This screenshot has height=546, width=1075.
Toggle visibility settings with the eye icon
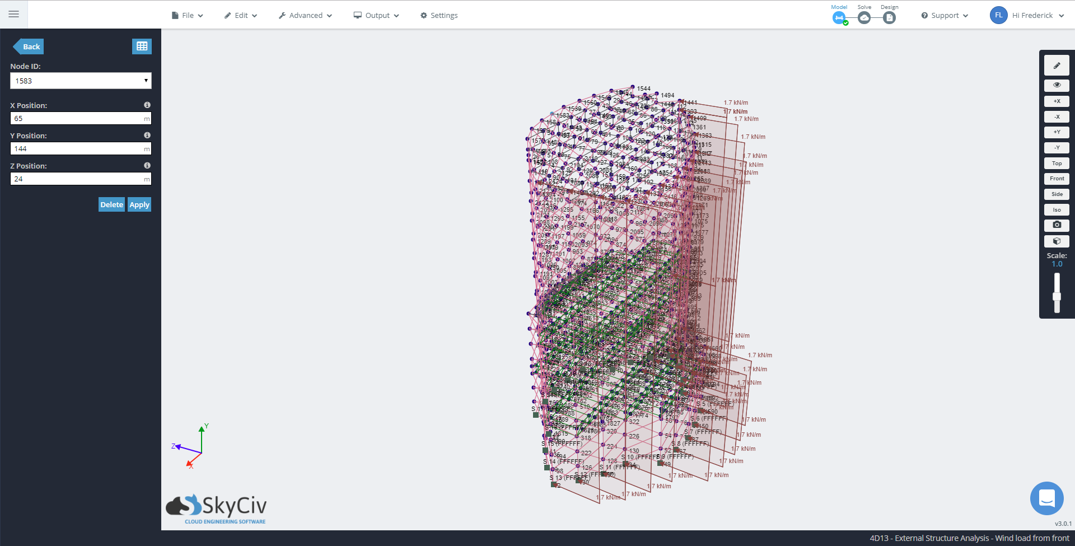1057,85
